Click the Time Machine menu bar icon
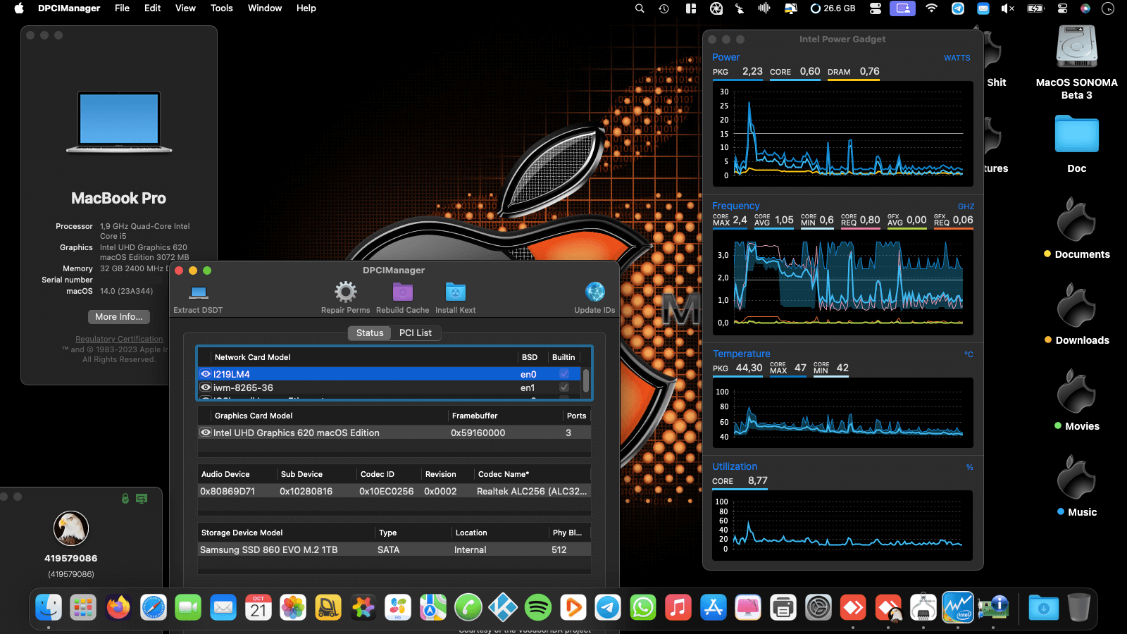The width and height of the screenshot is (1127, 634). [664, 8]
